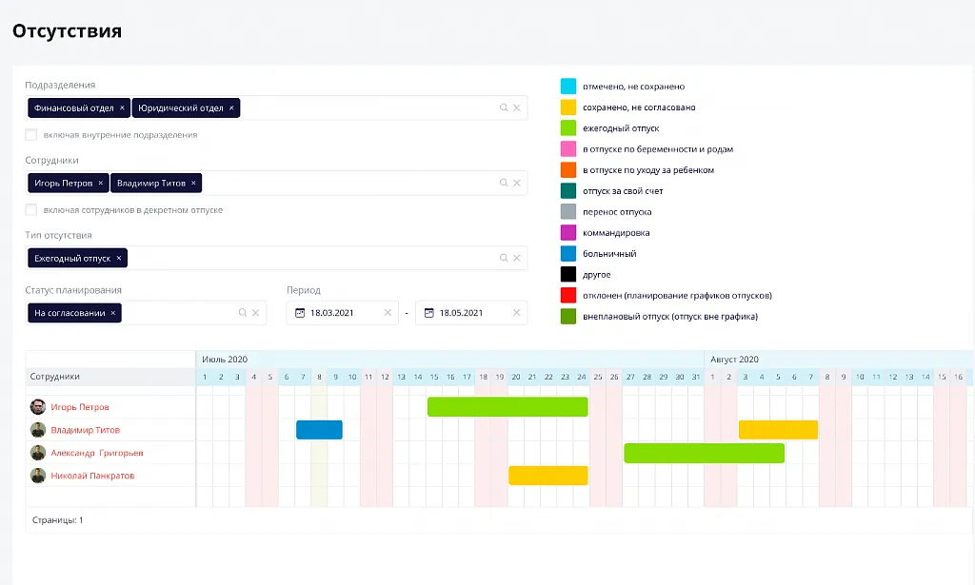The width and height of the screenshot is (975, 585).
Task: Remove the Финансовый отдел tag
Action: [122, 108]
